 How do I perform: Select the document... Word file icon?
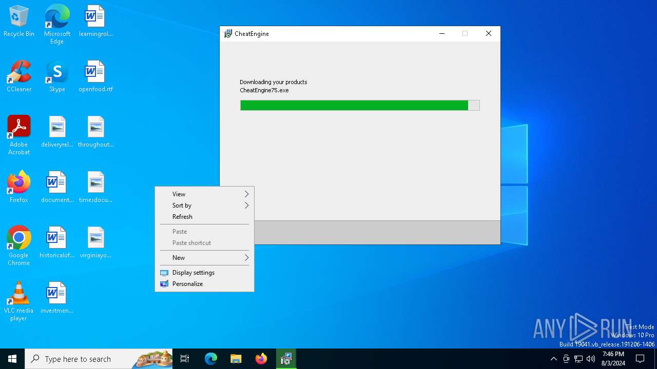click(x=57, y=188)
